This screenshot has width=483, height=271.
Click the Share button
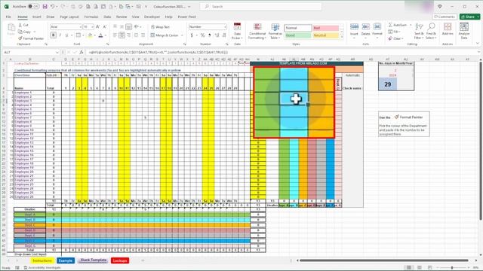pos(469,17)
